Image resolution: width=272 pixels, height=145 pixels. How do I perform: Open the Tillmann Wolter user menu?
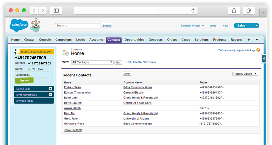point(192,26)
